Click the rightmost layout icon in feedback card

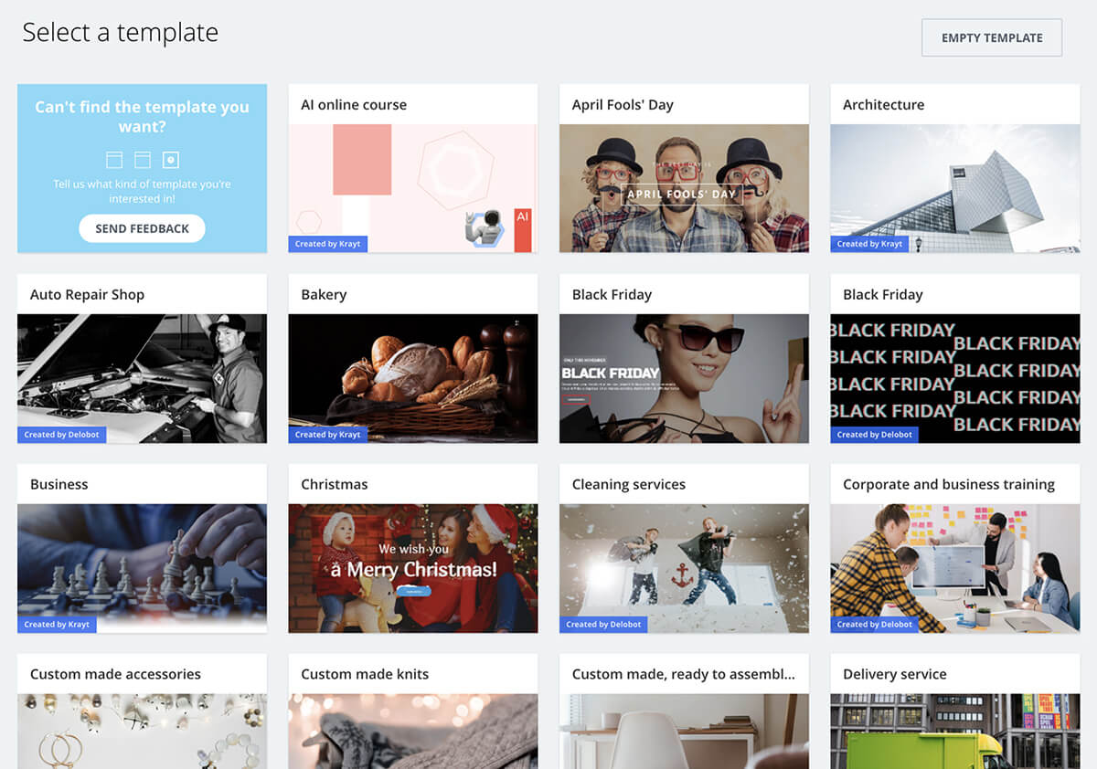click(171, 160)
